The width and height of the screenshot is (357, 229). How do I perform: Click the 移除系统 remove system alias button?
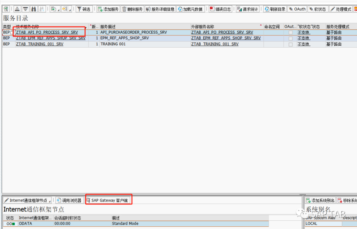coord(347,200)
